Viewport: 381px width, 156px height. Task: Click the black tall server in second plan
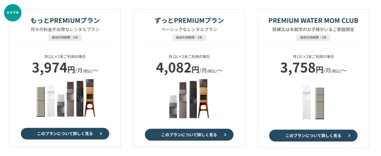click(193, 99)
